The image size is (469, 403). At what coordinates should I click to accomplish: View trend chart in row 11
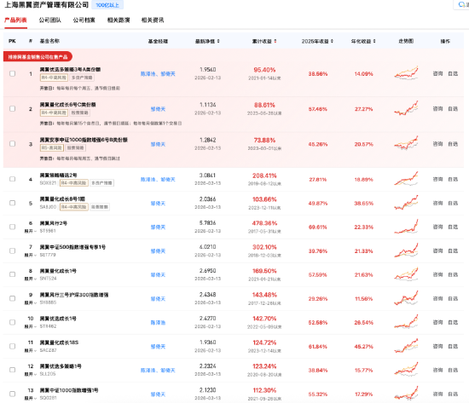tap(406, 346)
